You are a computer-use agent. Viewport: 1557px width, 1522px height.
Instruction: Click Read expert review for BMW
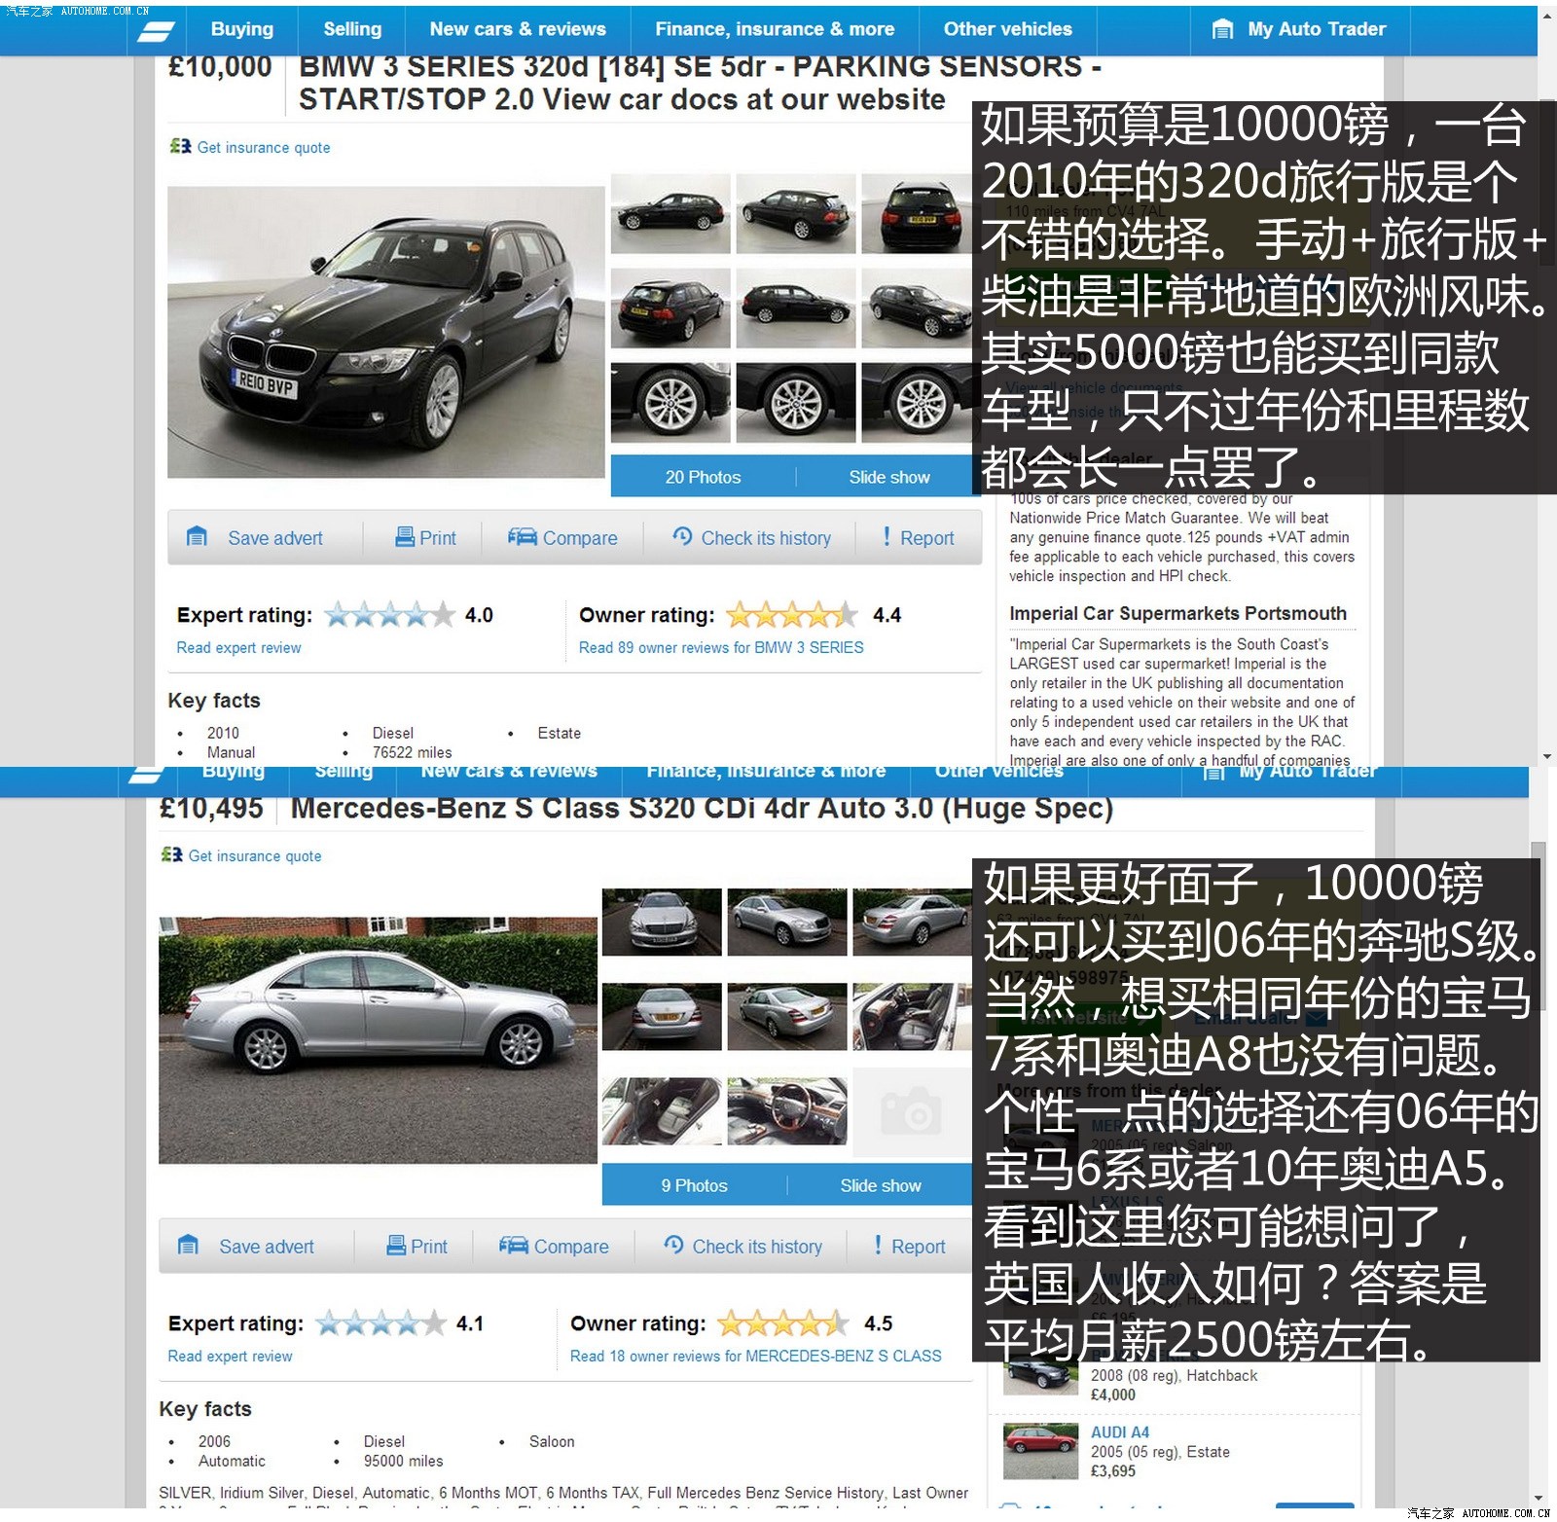click(x=238, y=648)
